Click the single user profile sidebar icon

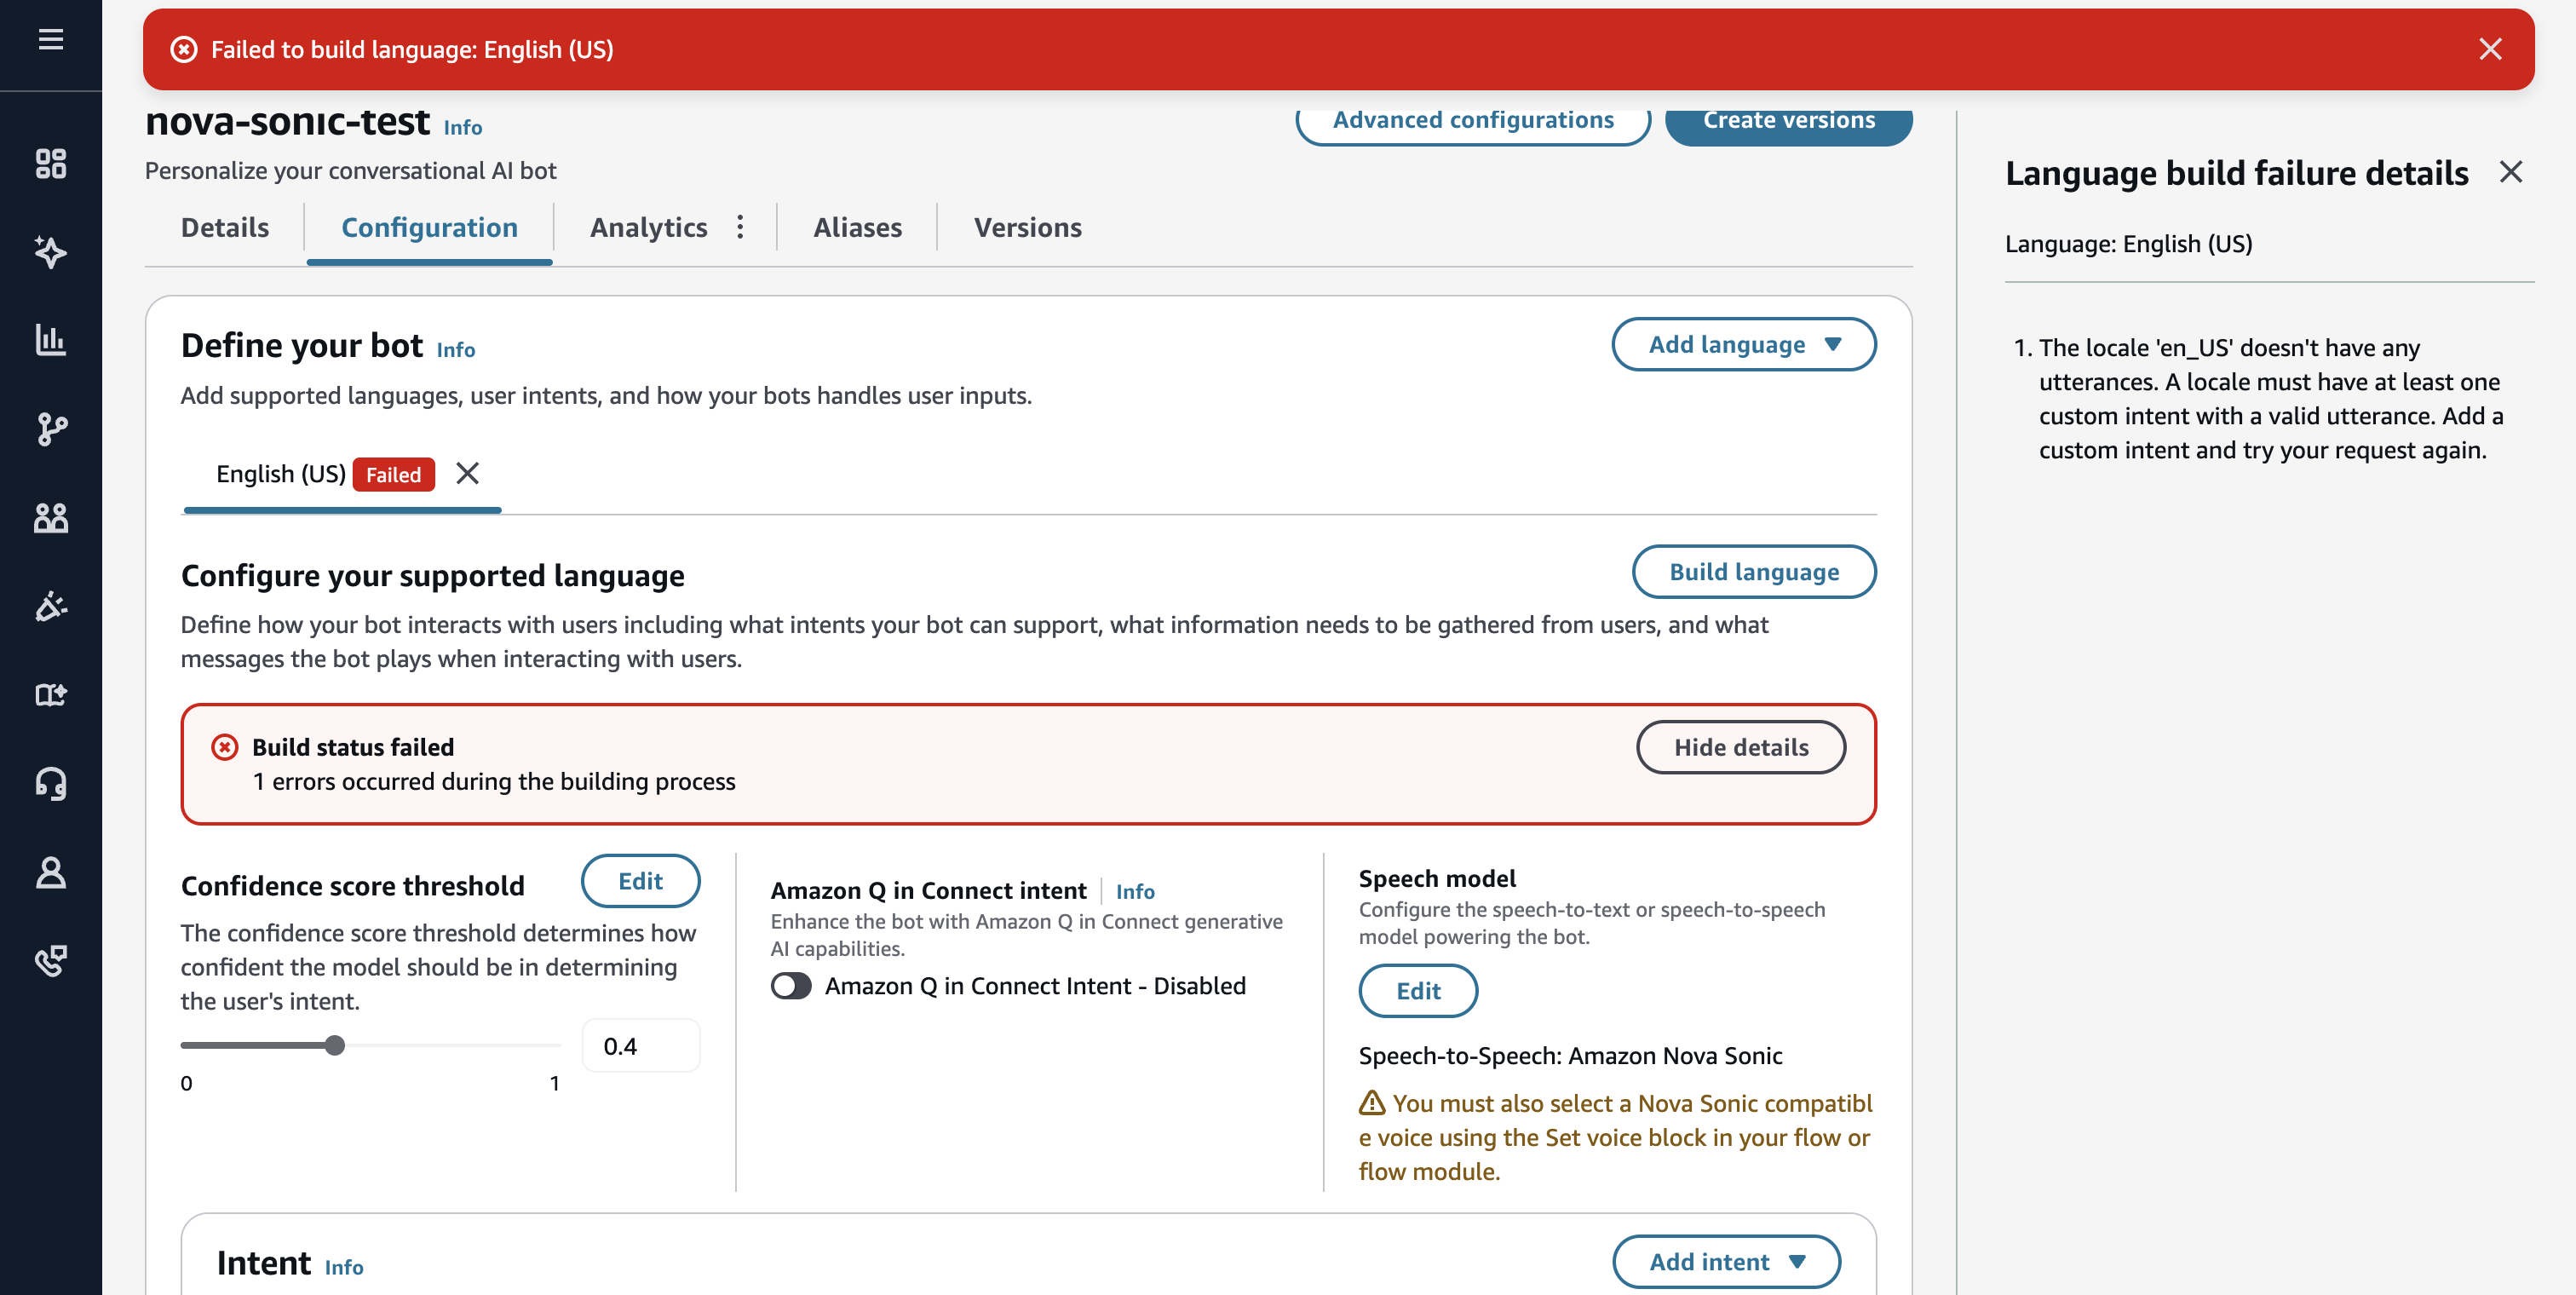tap(50, 872)
